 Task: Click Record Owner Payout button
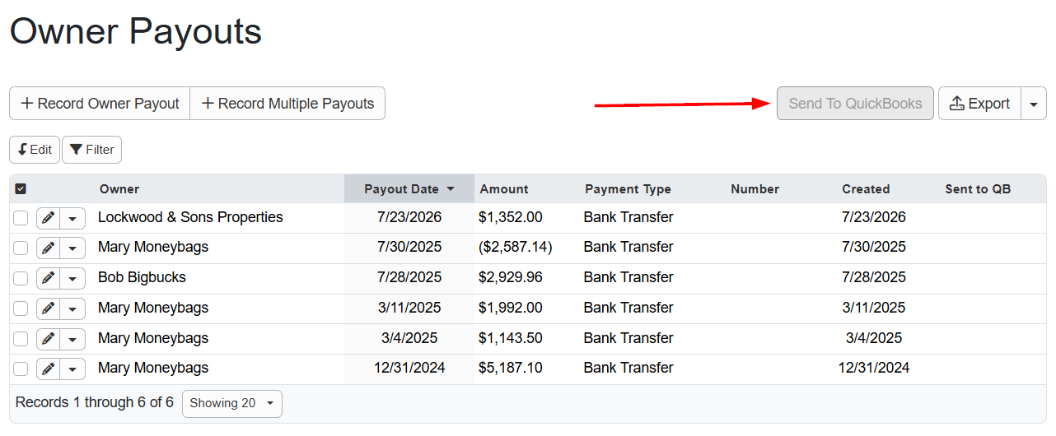(100, 104)
